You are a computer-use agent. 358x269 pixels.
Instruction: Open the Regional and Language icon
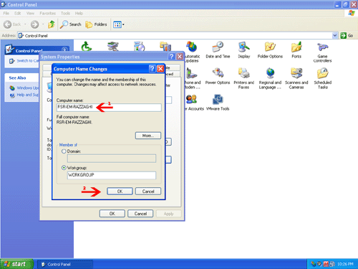pyautogui.click(x=270, y=78)
